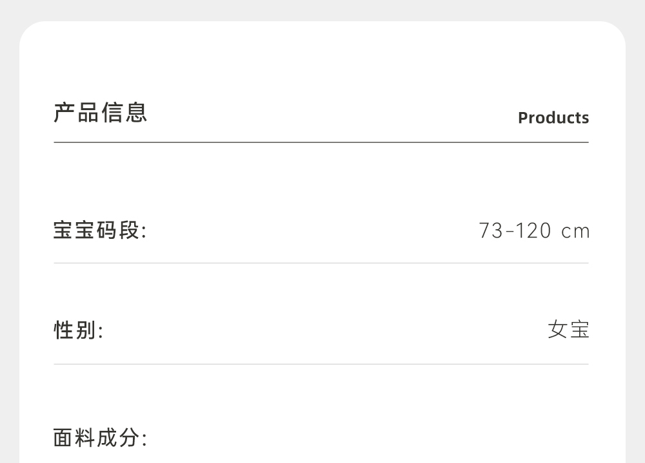645x463 pixels.
Task: Click the number 73 in size range
Action: point(491,231)
